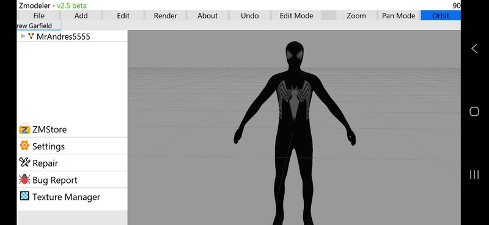Open the Edit menu
Screen dimensions: 489x225
coord(123,16)
